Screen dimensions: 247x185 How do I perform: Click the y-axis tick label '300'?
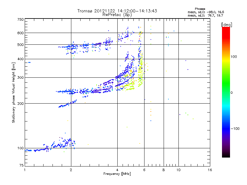click(20, 78)
